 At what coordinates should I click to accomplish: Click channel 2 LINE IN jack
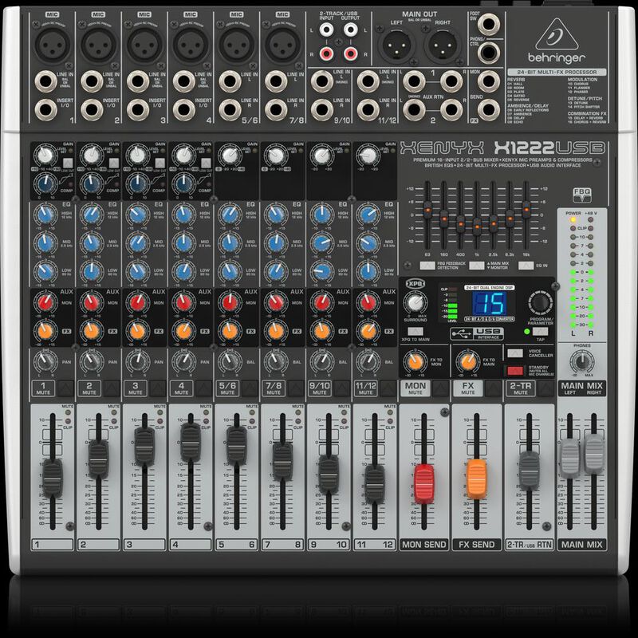pyautogui.click(x=92, y=81)
